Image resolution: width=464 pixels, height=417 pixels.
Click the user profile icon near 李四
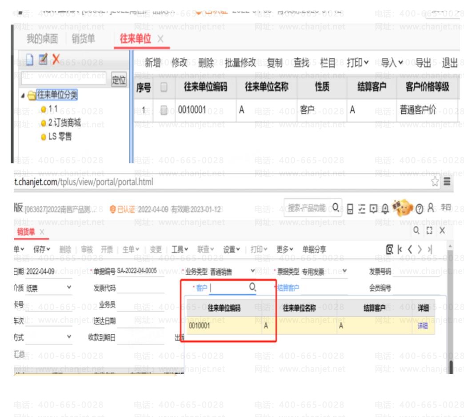[x=431, y=208]
